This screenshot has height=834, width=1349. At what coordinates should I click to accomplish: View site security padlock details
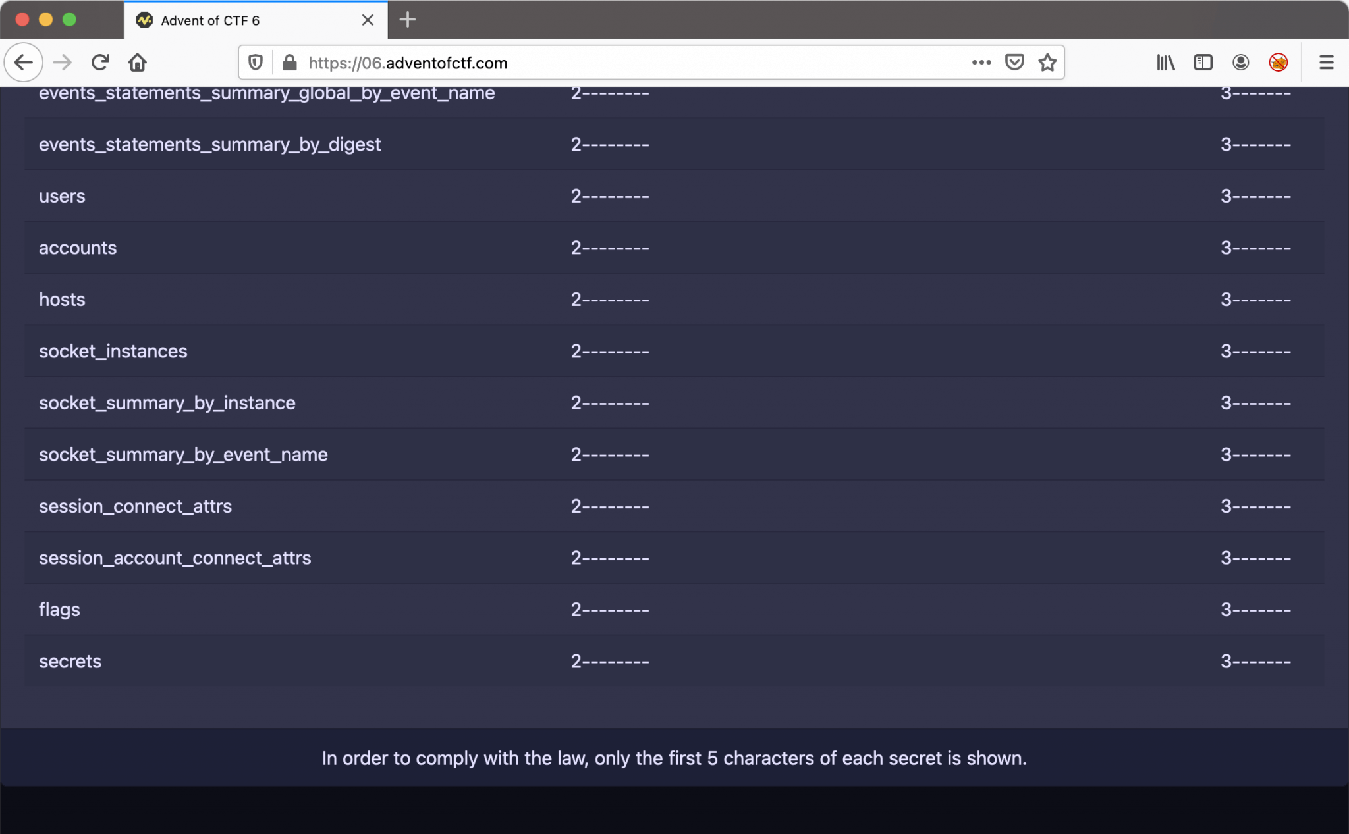[x=289, y=63]
